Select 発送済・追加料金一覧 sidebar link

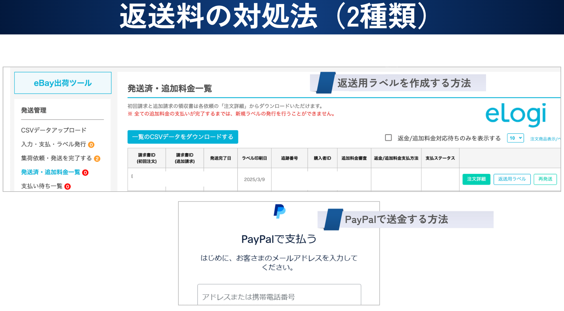click(x=51, y=172)
